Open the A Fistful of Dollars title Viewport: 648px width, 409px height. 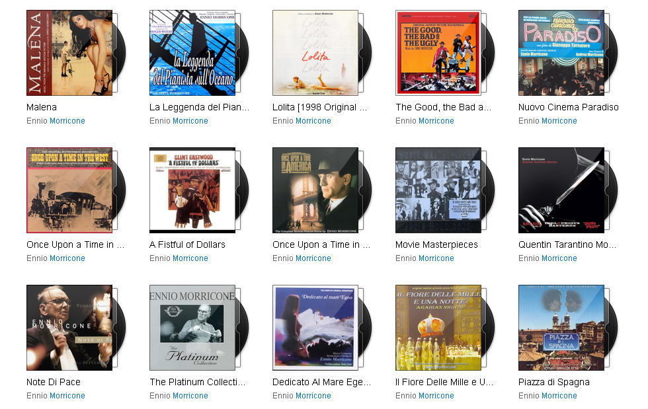point(187,244)
